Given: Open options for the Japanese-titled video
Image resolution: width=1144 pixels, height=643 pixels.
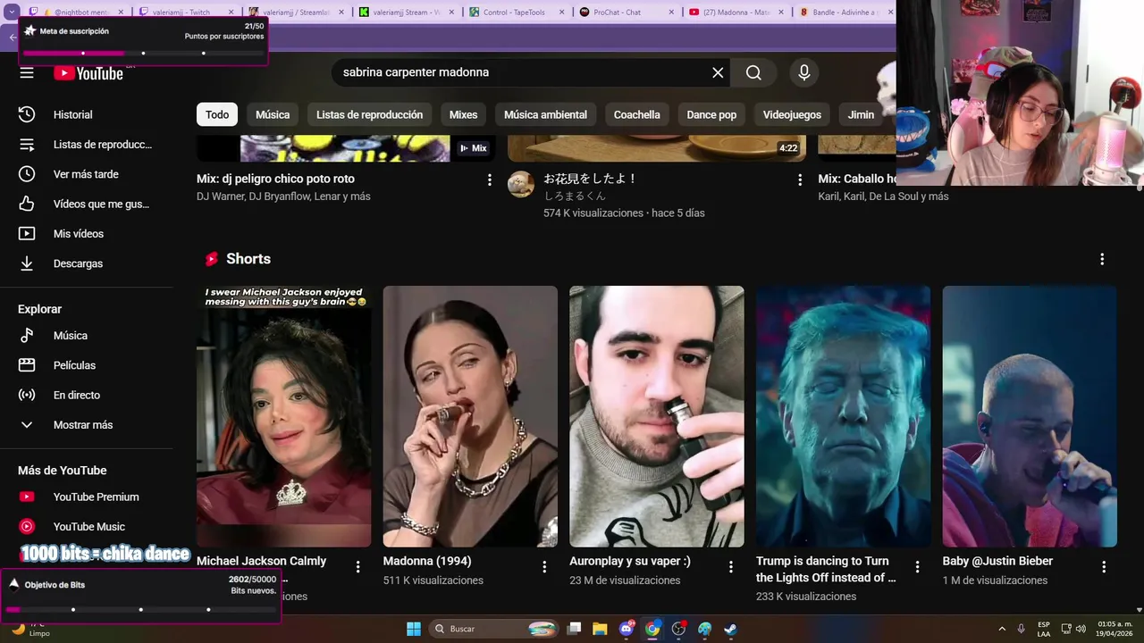Looking at the screenshot, I should 800,180.
